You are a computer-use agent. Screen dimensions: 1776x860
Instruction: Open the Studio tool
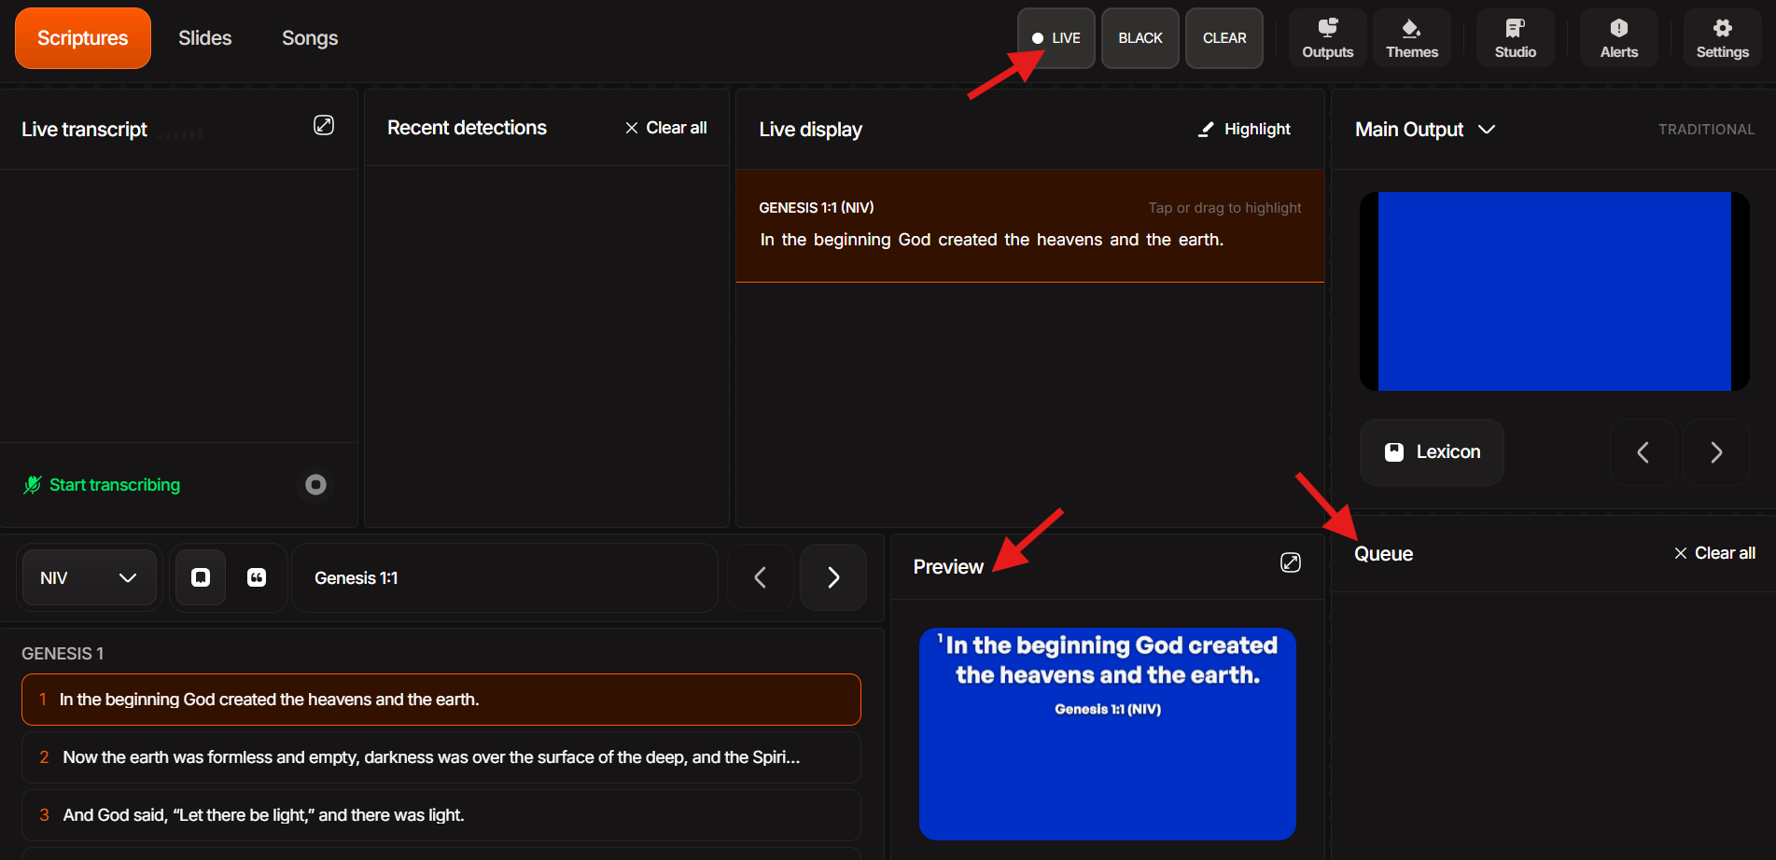[1515, 38]
